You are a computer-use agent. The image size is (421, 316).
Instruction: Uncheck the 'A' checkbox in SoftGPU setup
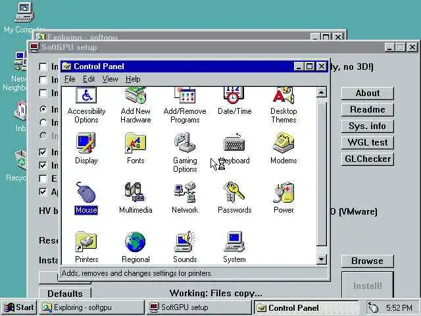tap(43, 192)
